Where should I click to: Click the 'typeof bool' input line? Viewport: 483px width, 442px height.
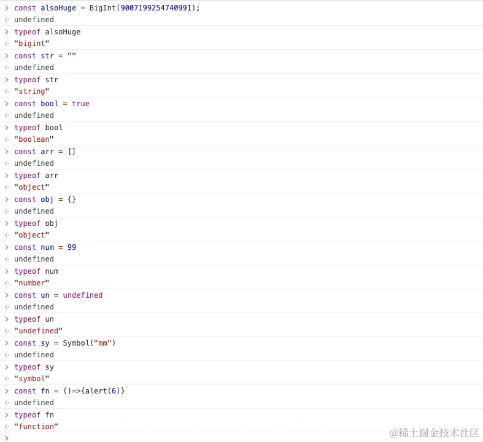pos(39,128)
